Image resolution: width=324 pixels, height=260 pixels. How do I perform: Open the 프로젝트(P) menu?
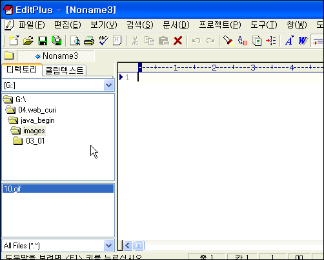pos(220,25)
